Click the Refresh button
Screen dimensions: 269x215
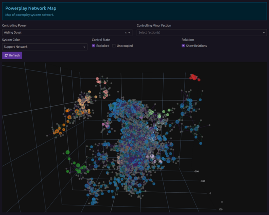coord(12,55)
